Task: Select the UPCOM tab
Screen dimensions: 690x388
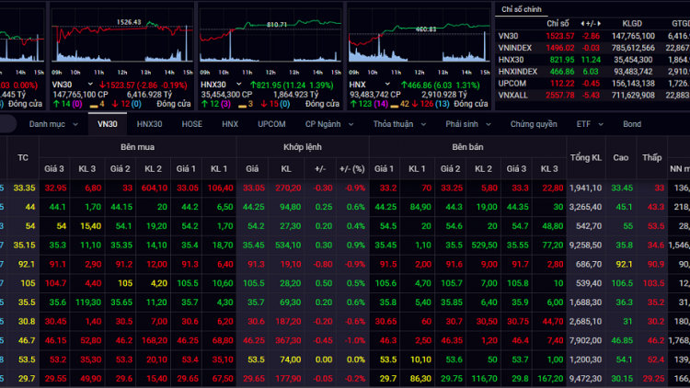Action: click(271, 123)
